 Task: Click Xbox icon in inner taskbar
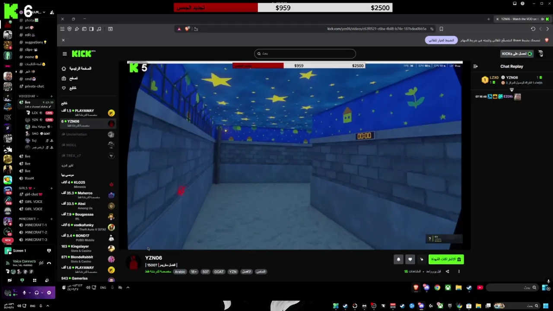[x=448, y=288]
